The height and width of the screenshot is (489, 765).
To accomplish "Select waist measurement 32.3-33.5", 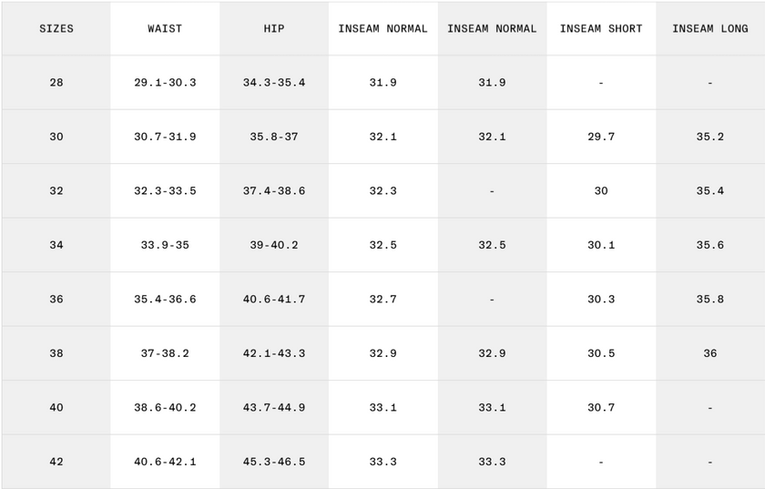I will (165, 191).
